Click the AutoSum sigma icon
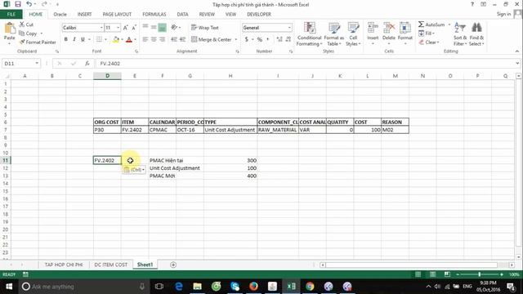Image resolution: width=523 pixels, height=294 pixels. tap(422, 24)
